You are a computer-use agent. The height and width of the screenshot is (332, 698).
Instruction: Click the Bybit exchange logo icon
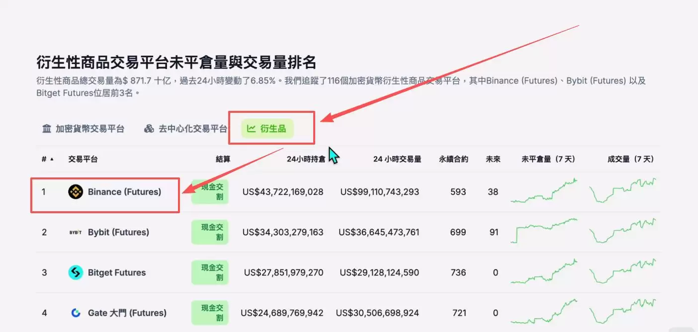tap(76, 232)
